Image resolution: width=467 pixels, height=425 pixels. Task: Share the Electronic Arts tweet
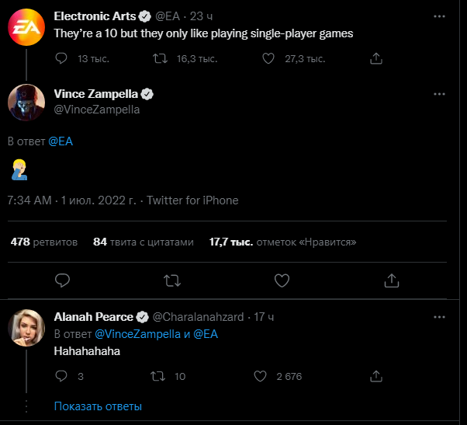click(x=376, y=58)
